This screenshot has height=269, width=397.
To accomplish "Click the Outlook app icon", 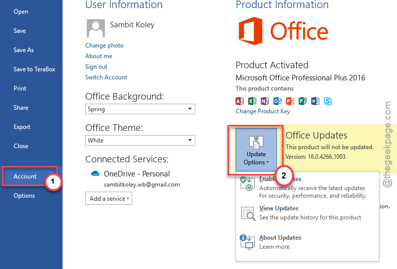I will click(277, 101).
